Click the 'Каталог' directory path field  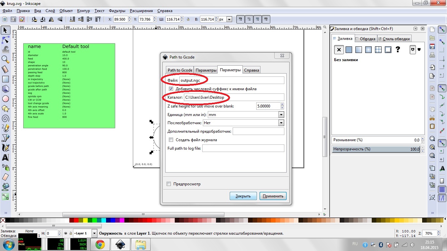pyautogui.click(x=234, y=97)
